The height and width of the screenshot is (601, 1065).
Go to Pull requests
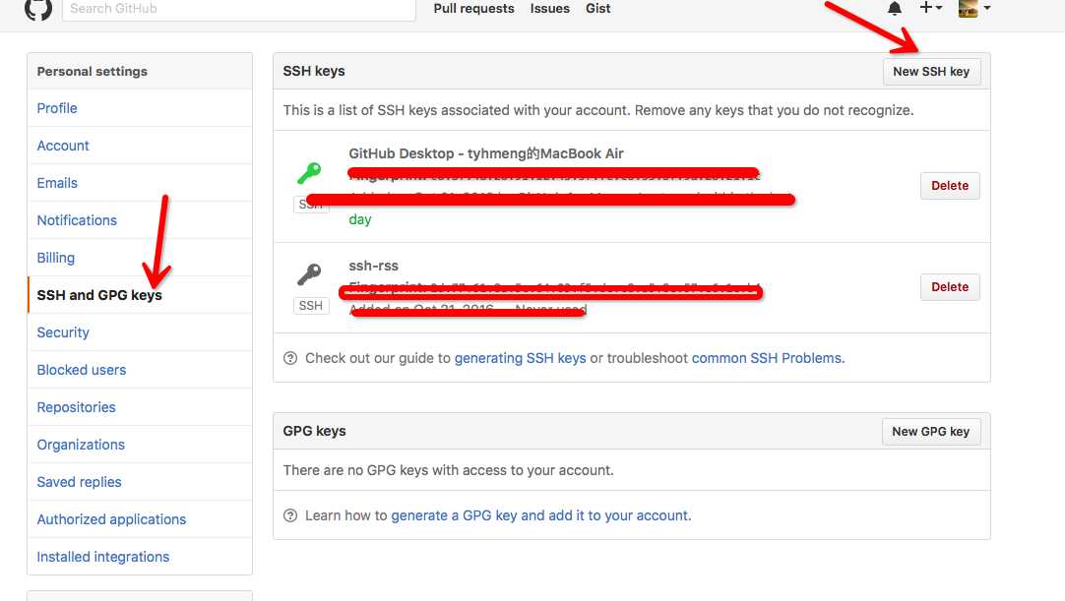point(473,8)
